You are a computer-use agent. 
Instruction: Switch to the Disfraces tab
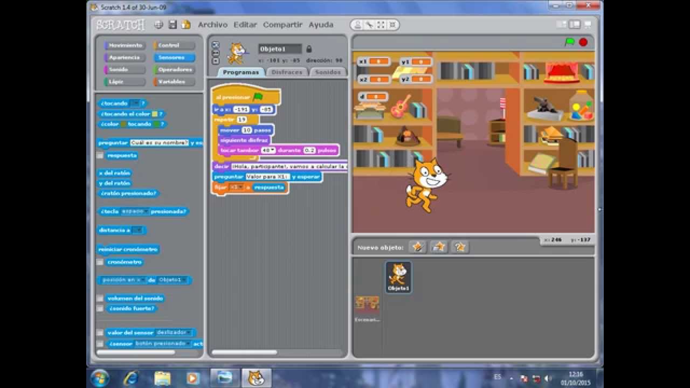(x=287, y=72)
